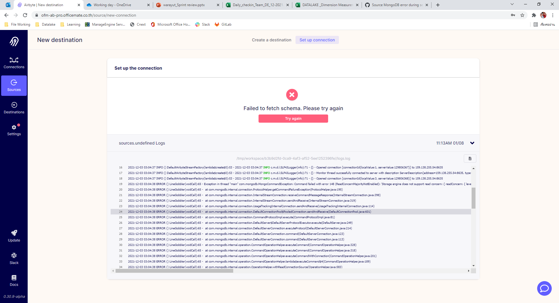Click the Try again button
559x303 pixels.
click(293, 118)
